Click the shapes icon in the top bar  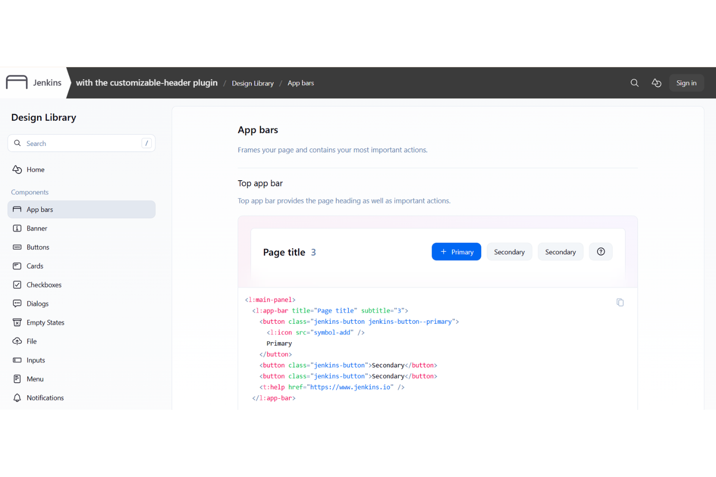(656, 83)
